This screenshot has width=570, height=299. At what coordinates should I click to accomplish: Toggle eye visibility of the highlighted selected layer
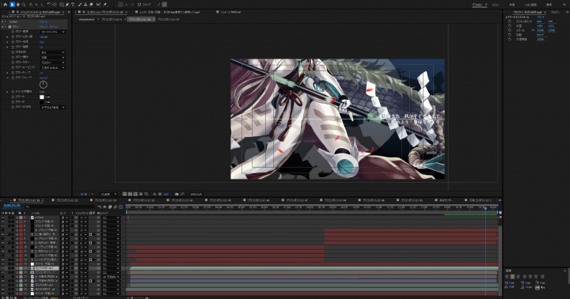(3, 268)
